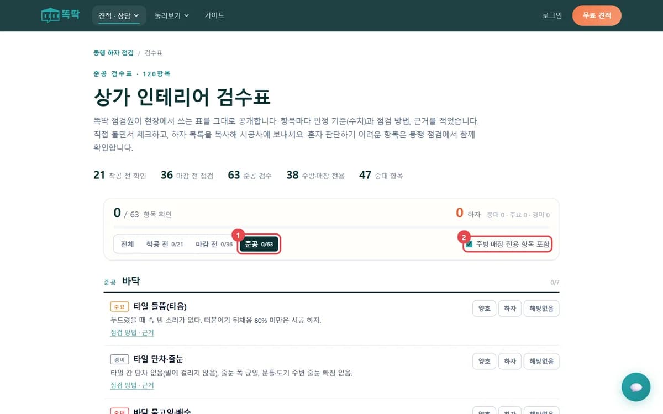Click the 63 준공 검수 statistic
Image resolution: width=663 pixels, height=414 pixels.
tap(250, 175)
